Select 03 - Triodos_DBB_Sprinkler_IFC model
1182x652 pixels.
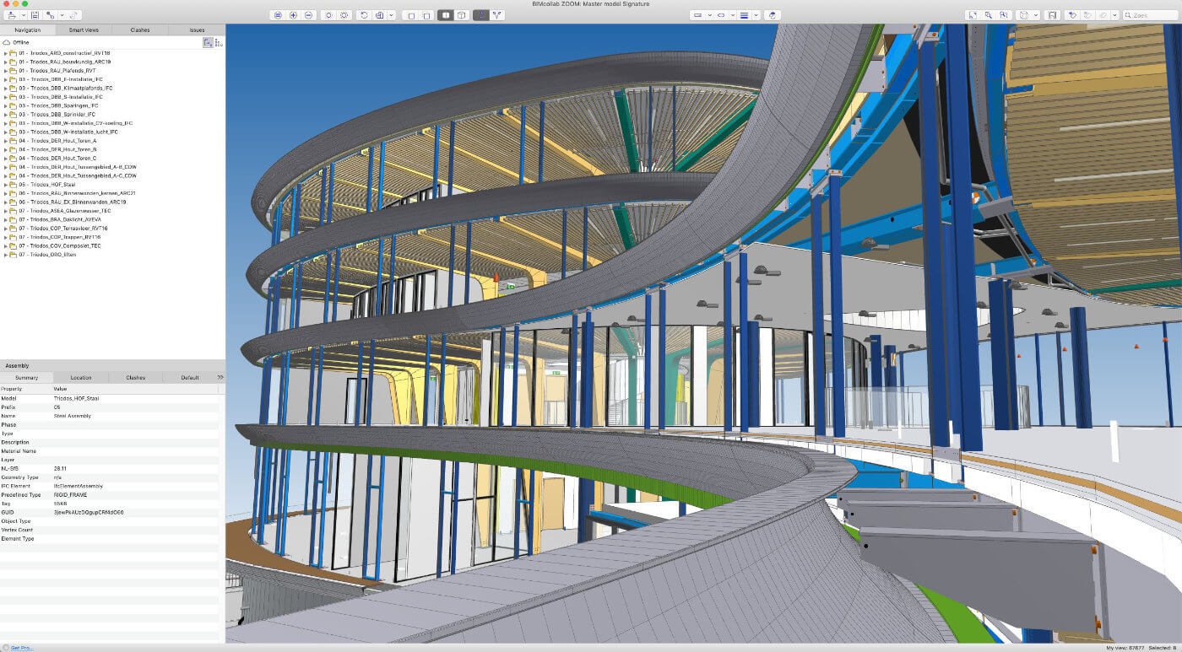[57, 115]
